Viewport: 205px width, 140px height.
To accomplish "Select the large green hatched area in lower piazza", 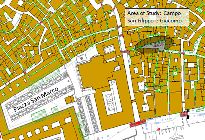I will click(x=39, y=115).
